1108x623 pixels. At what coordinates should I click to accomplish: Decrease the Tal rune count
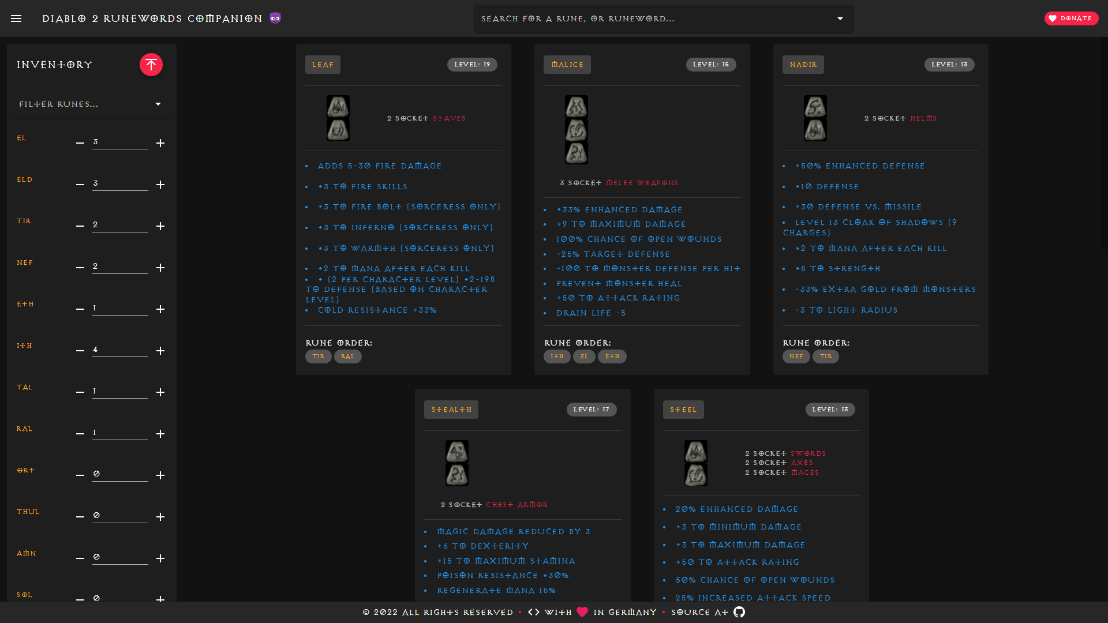coord(80,392)
